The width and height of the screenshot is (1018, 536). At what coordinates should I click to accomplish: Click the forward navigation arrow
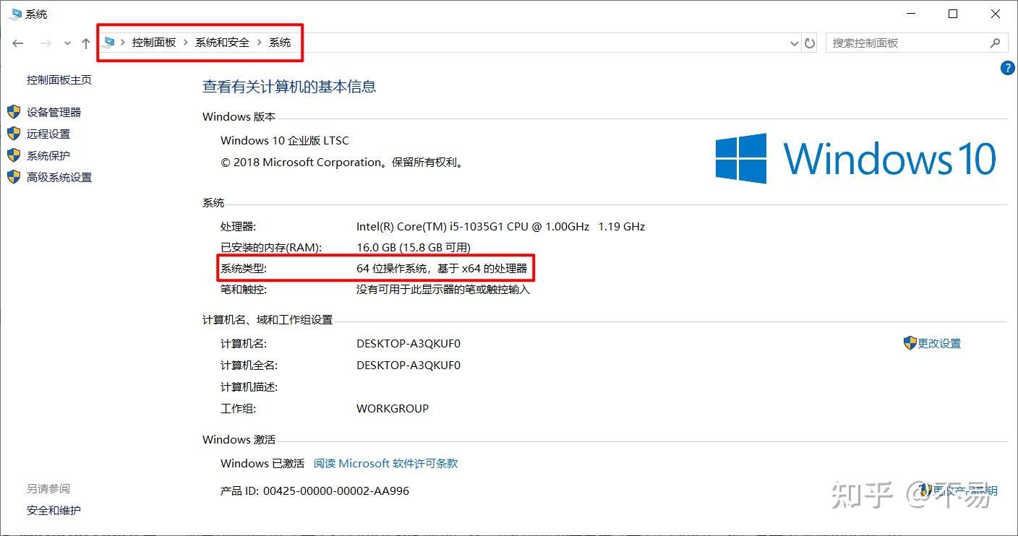click(x=46, y=43)
